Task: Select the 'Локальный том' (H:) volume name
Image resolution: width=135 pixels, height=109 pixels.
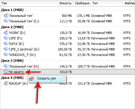Action: tap(24, 66)
